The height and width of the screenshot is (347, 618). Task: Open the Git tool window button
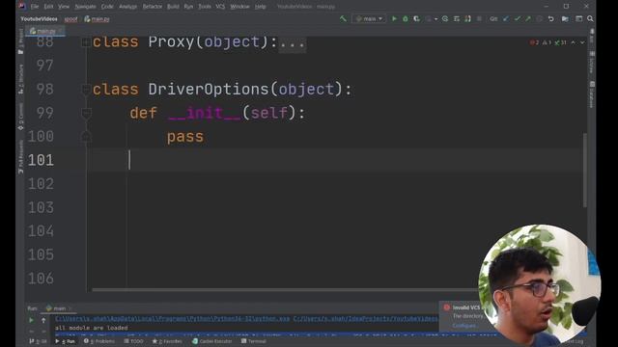pos(38,341)
